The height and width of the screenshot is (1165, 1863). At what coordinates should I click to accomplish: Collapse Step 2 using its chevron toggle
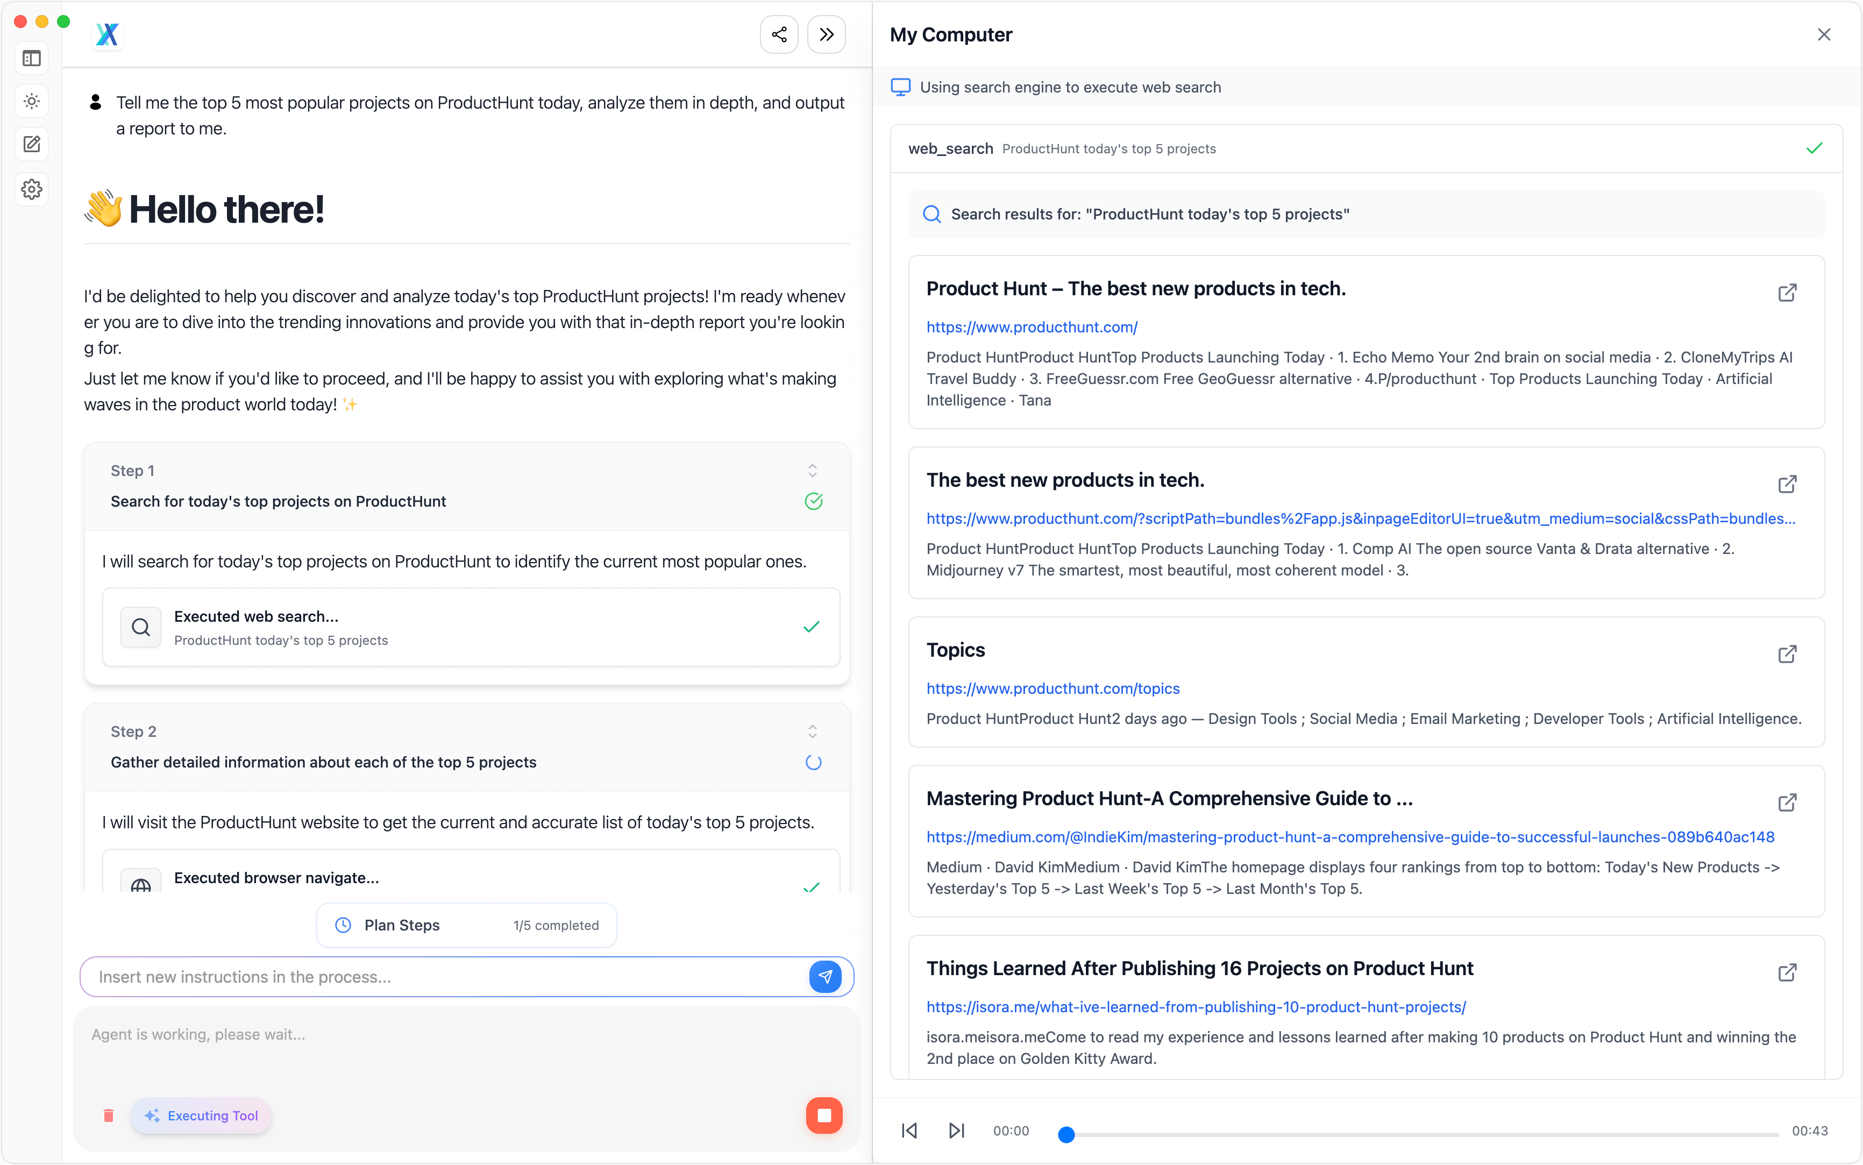pos(812,731)
